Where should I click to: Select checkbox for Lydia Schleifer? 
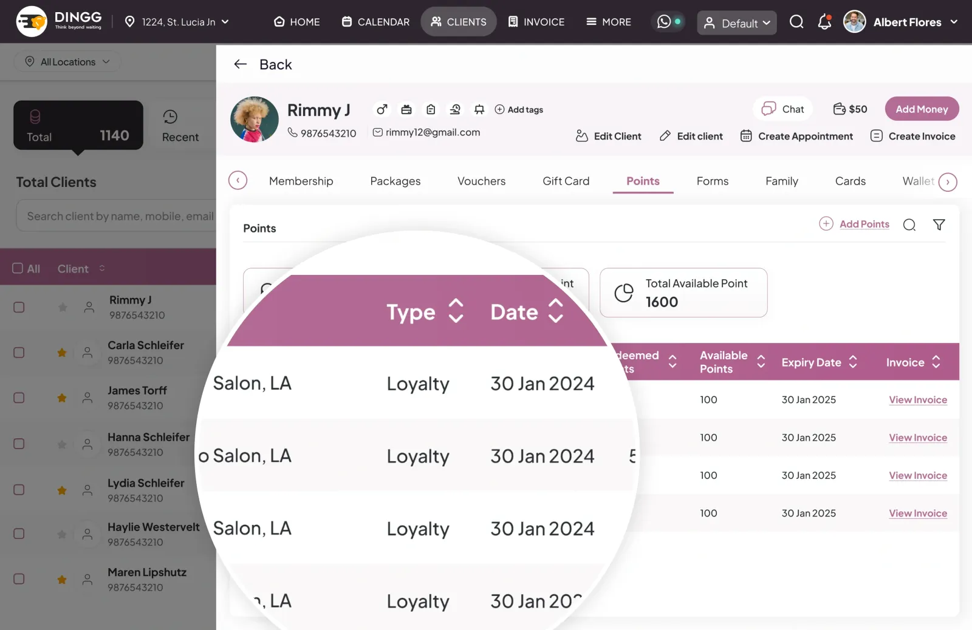[x=19, y=490]
